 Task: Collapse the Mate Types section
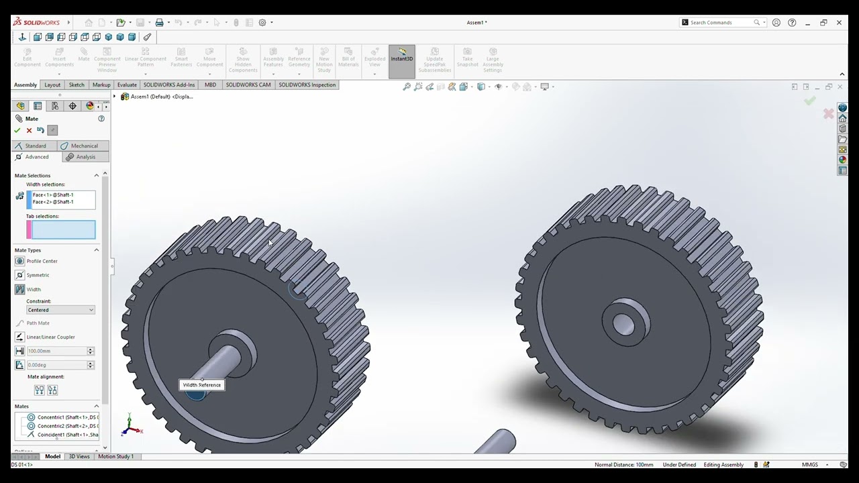pyautogui.click(x=96, y=250)
